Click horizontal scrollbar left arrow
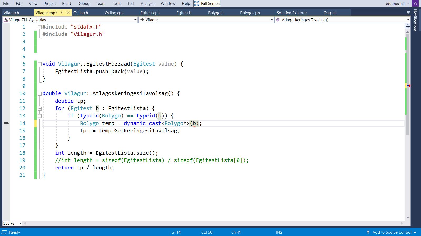The height and width of the screenshot is (236, 421). click(x=25, y=223)
